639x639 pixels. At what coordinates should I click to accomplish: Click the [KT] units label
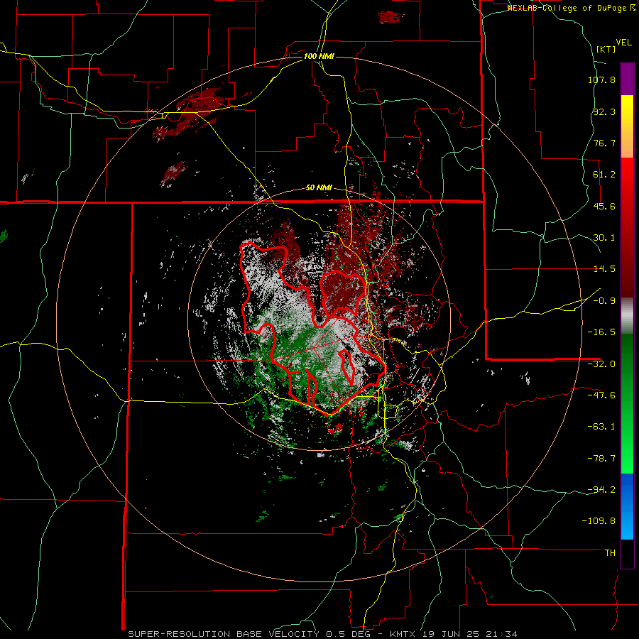click(606, 49)
